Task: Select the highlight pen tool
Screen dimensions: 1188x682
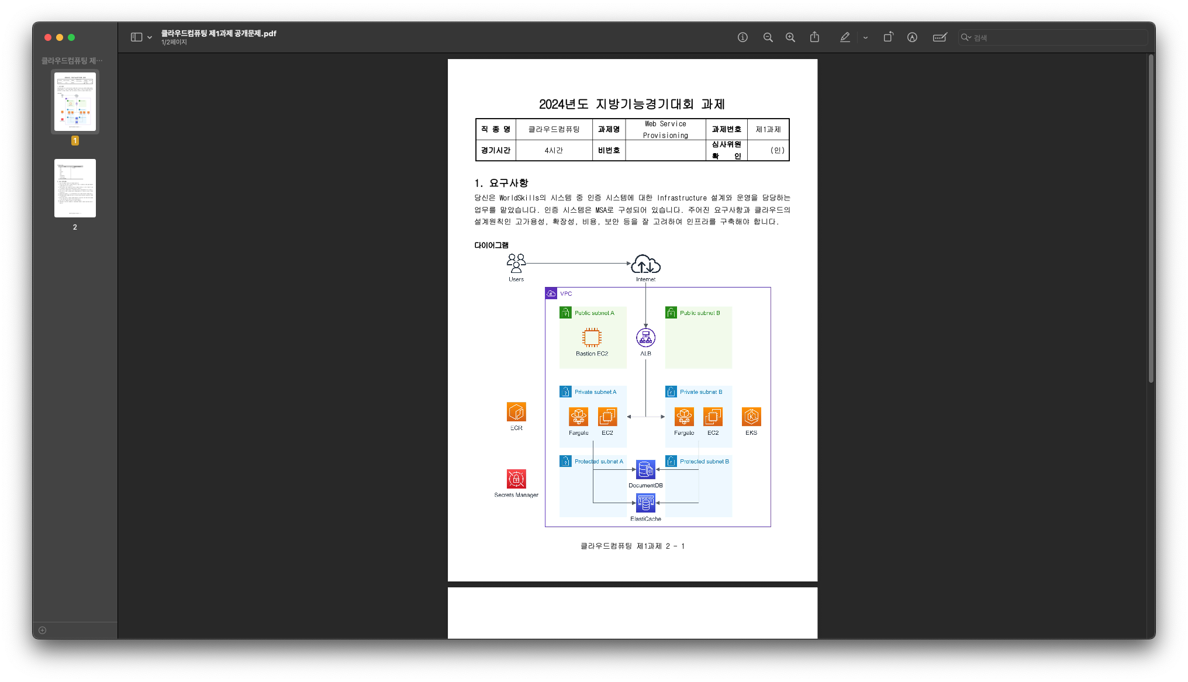Action: tap(845, 37)
